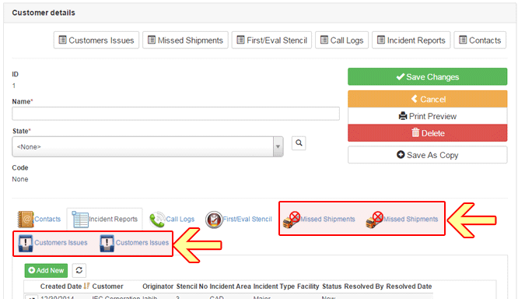Sort by Created Date column header

[x=61, y=287]
